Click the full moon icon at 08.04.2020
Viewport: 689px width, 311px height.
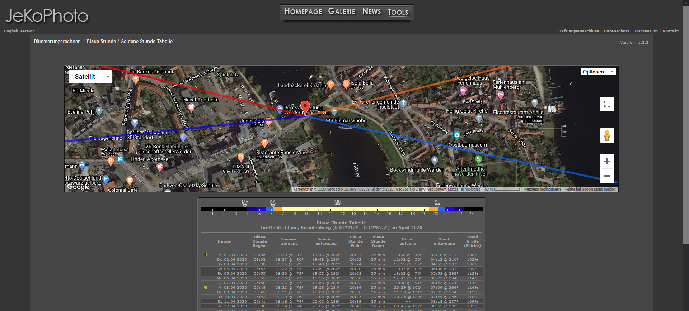206,287
